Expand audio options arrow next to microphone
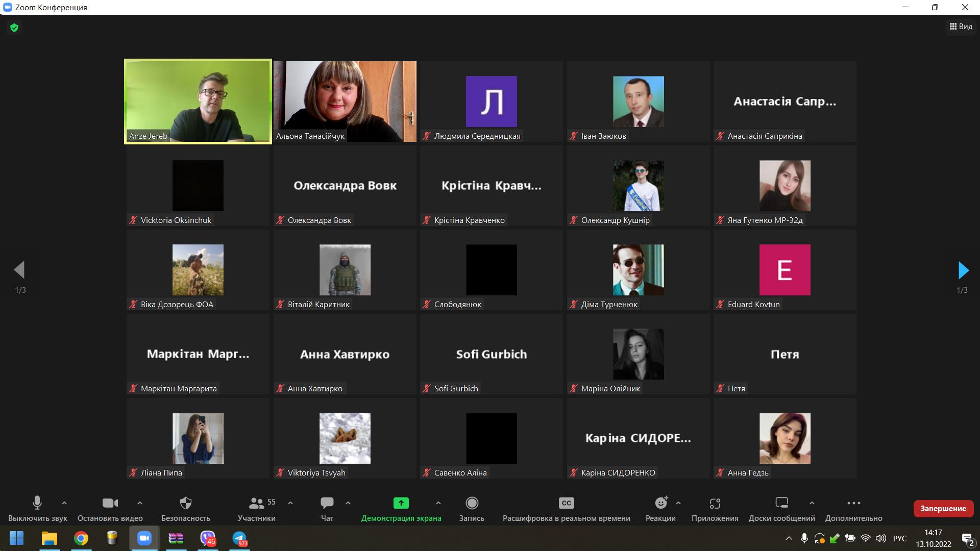980x551 pixels. [x=64, y=503]
